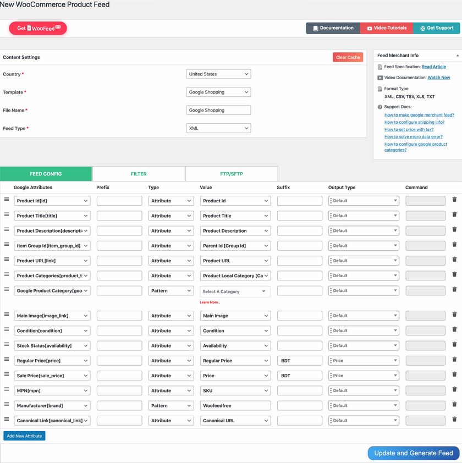
Task: Open How to configure shipping info link
Action: pyautogui.click(x=414, y=122)
